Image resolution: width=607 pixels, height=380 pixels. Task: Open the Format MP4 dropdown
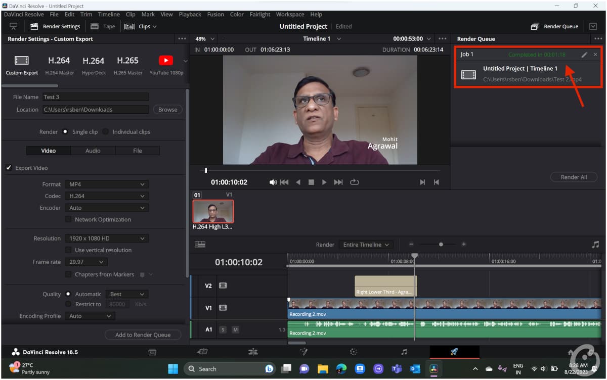pyautogui.click(x=107, y=184)
